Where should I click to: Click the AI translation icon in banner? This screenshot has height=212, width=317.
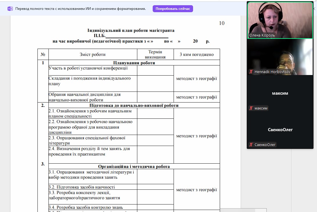click(x=10, y=9)
